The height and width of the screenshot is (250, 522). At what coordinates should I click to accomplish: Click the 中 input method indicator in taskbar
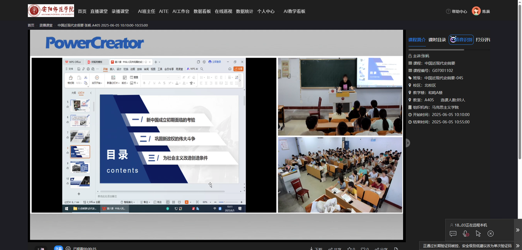coord(215,209)
